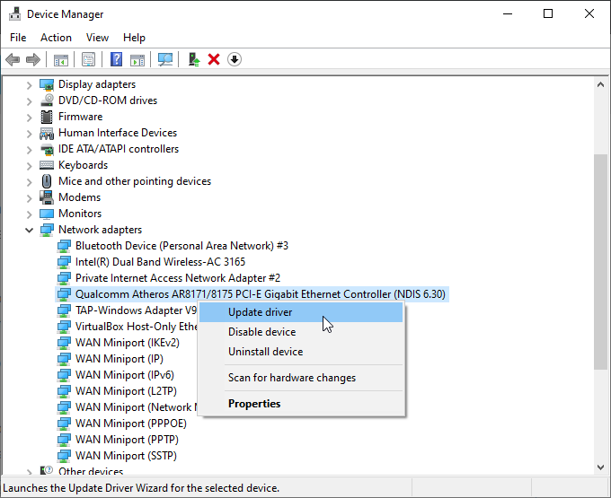Click the IDE ATA/ATAPI controllers icon
The image size is (611, 498).
(x=47, y=149)
